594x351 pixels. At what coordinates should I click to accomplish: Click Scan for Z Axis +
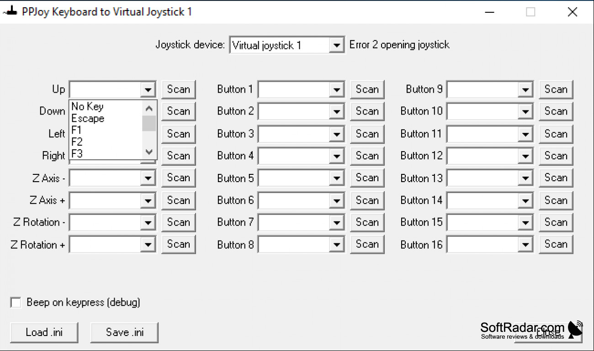(179, 200)
